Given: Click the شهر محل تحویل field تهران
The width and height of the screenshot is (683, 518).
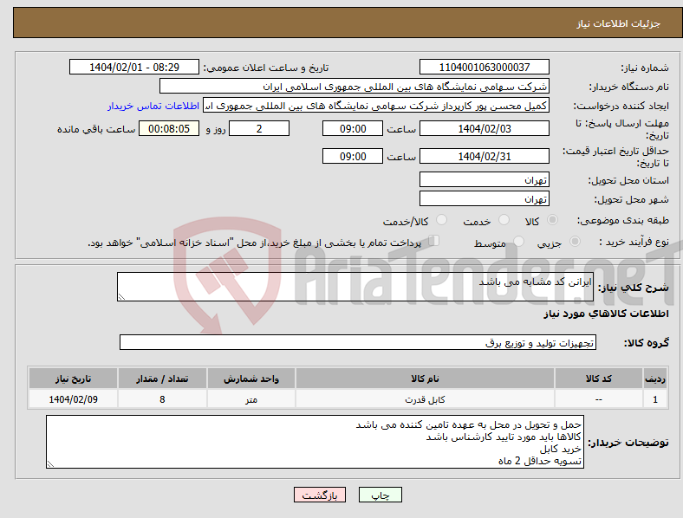Looking at the screenshot, I should point(484,198).
